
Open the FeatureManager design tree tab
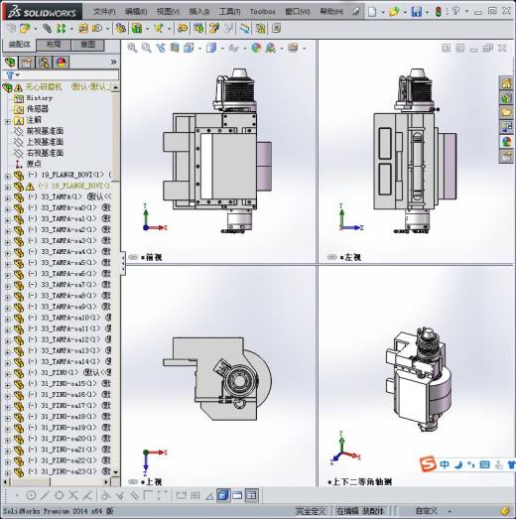[10, 63]
